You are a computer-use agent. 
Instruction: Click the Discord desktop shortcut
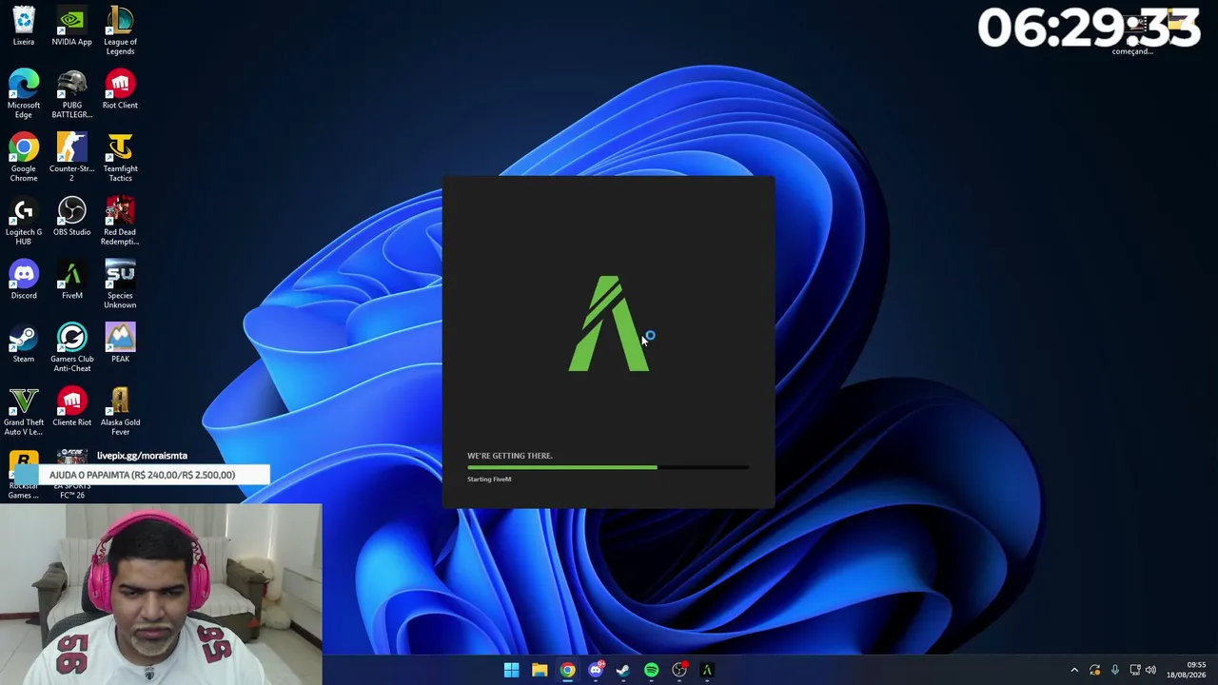(x=24, y=280)
